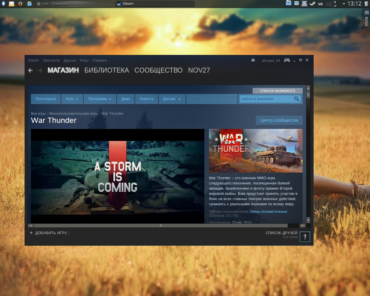The image size is (370, 296).
Task: Click the vertical scrollbar down arrow
Action: click(x=308, y=220)
